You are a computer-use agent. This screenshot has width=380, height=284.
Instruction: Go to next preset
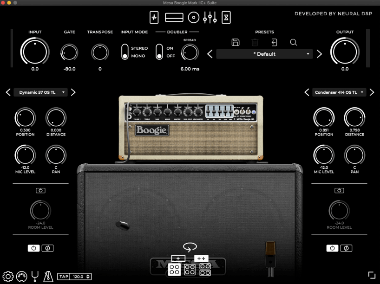pos(320,54)
